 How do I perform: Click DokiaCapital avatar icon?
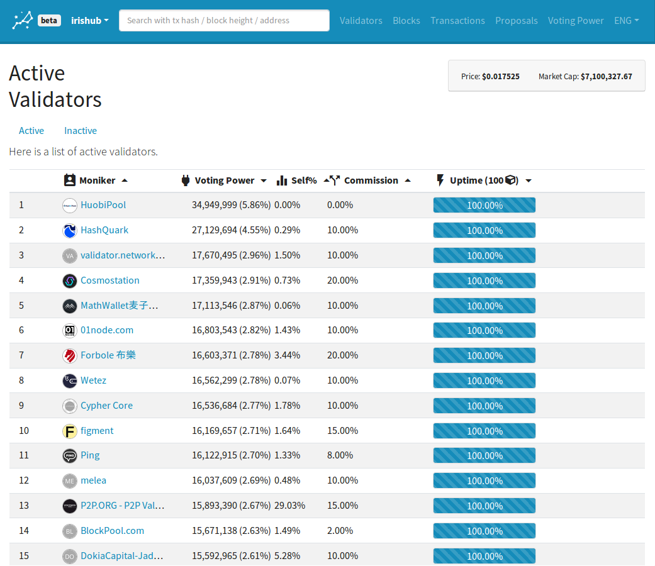pos(70,557)
